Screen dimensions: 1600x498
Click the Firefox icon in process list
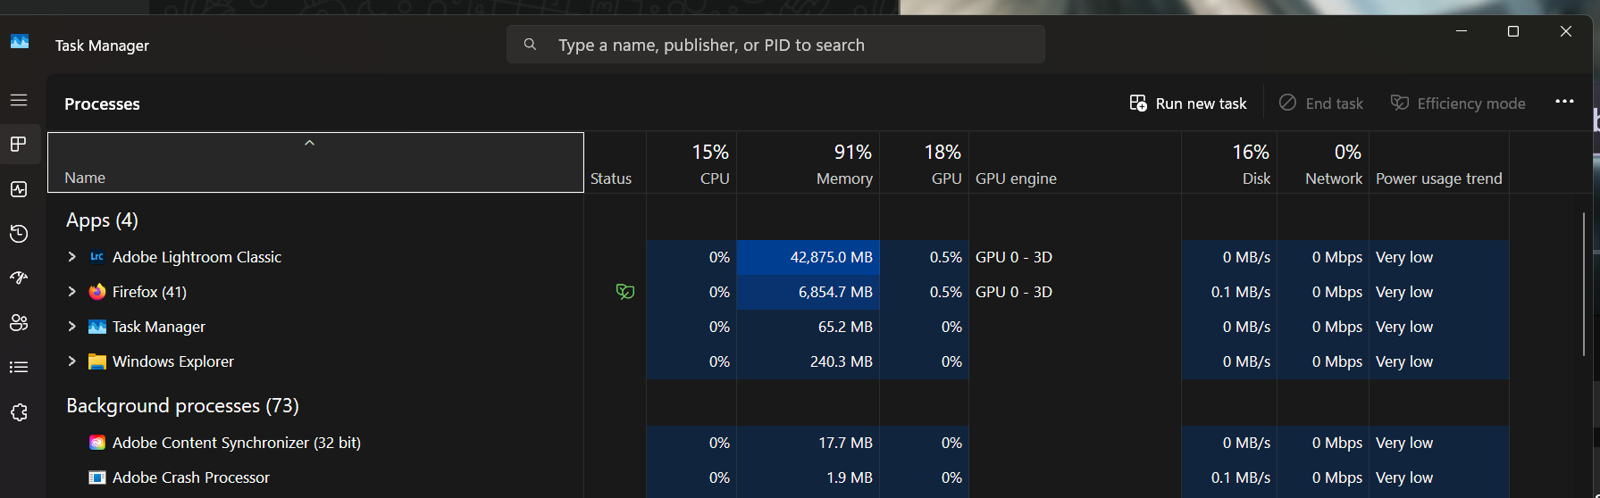pos(97,292)
